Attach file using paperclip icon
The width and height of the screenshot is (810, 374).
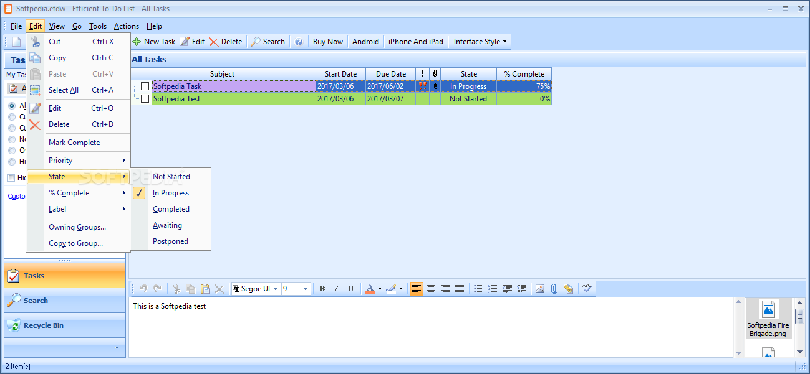click(x=554, y=289)
